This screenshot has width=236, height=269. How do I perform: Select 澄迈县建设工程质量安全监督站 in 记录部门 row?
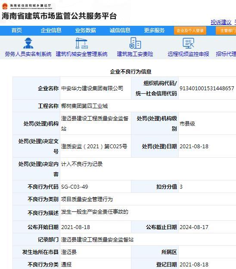(97, 240)
